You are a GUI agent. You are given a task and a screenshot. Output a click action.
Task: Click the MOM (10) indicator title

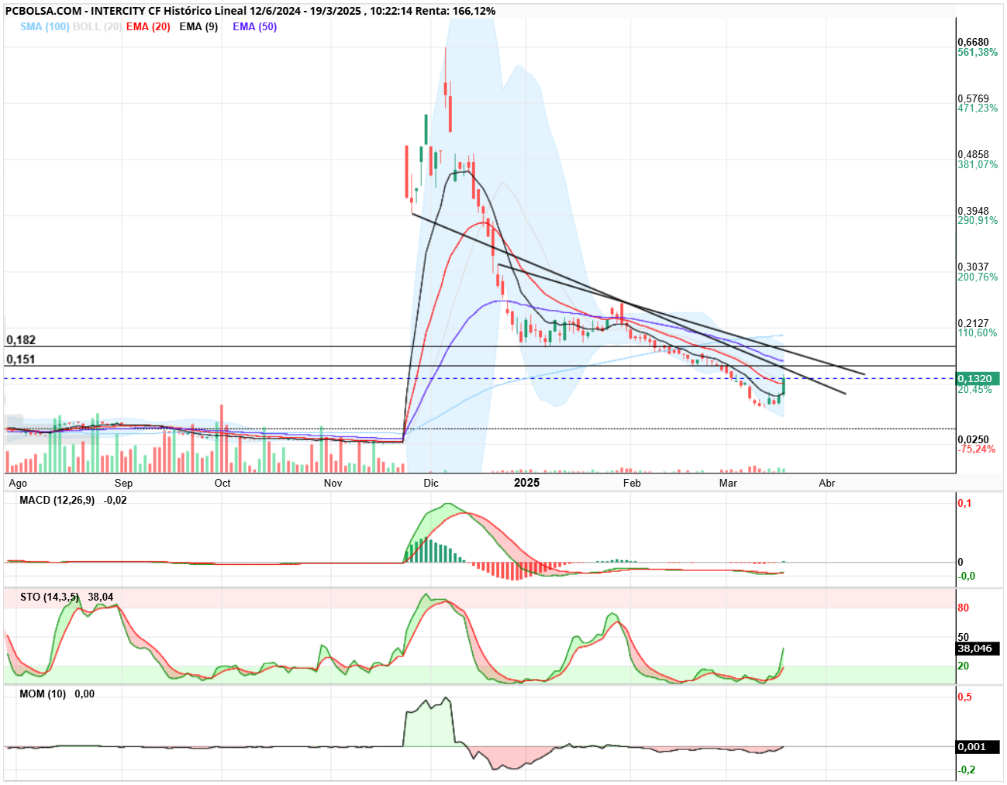(x=43, y=694)
